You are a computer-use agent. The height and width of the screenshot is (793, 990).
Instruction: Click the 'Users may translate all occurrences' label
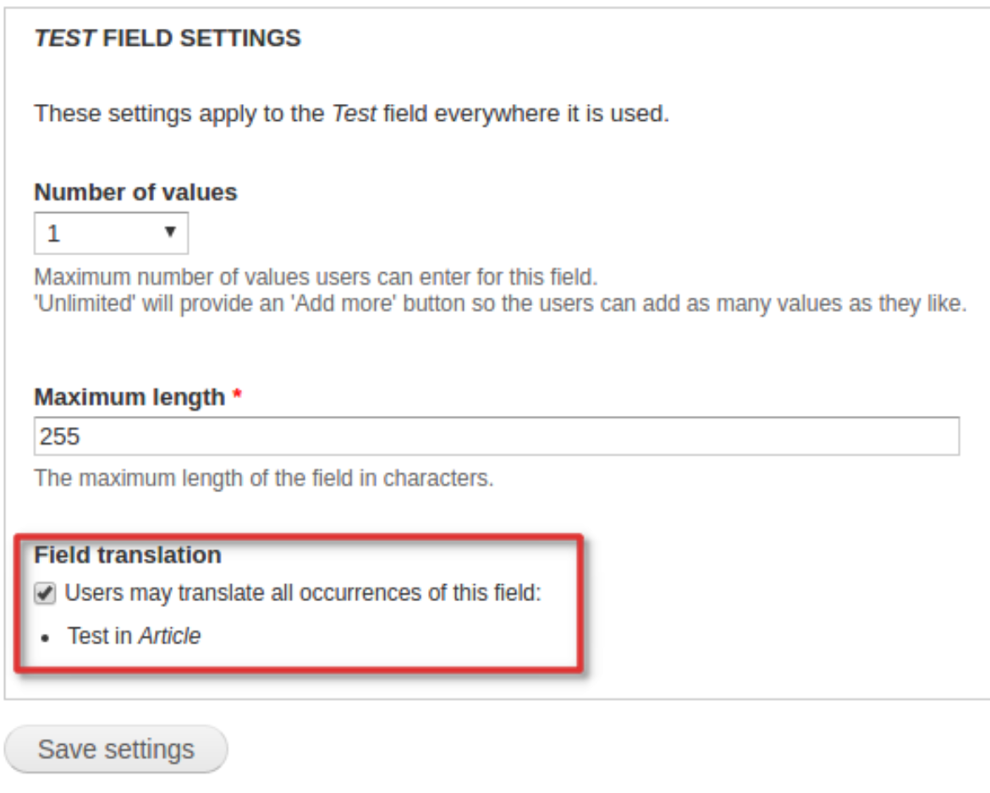coord(302,593)
